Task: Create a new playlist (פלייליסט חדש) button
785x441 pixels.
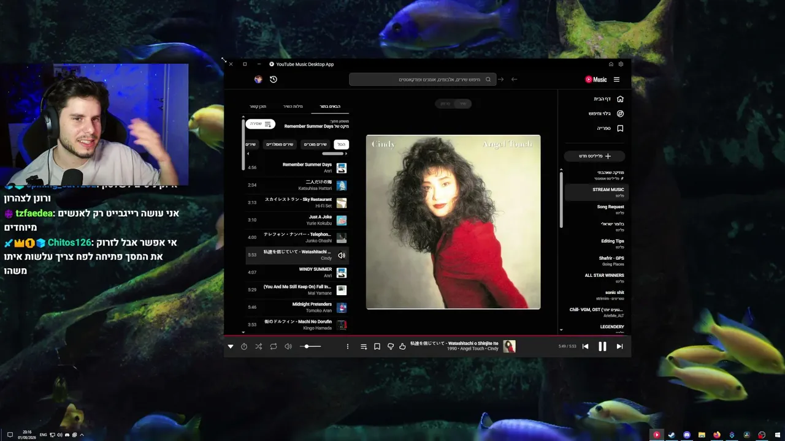Action: (x=595, y=156)
